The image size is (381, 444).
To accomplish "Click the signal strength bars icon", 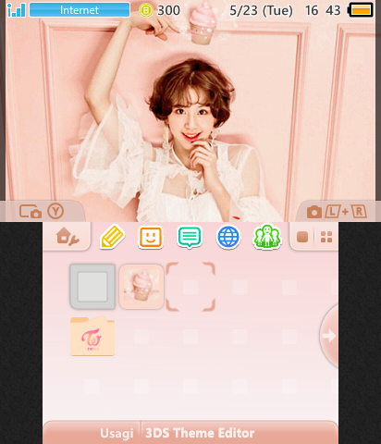I will [x=16, y=10].
